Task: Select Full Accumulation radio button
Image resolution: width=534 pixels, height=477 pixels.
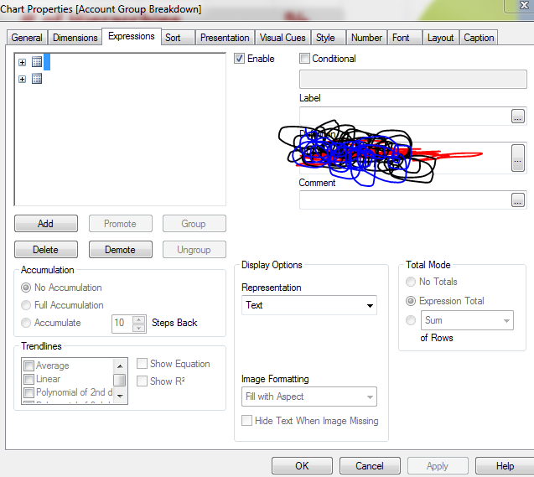Action: [26, 305]
